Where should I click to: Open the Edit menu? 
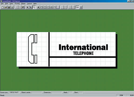[6, 4]
